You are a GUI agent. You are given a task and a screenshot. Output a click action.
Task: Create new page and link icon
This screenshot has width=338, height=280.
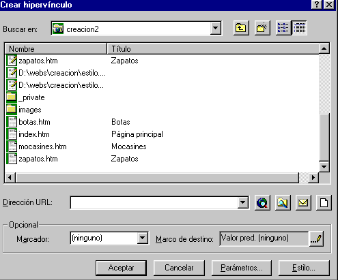pyautogui.click(x=324, y=202)
